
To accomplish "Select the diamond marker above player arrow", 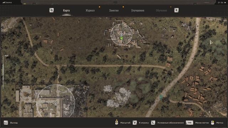I will pyautogui.click(x=121, y=34).
